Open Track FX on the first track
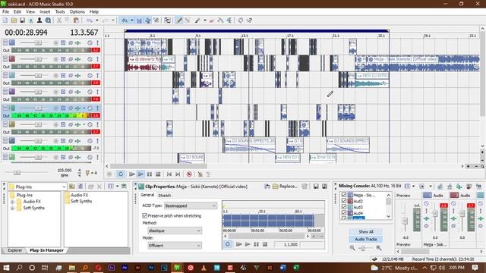The height and width of the screenshot is (273, 486). click(x=77, y=42)
